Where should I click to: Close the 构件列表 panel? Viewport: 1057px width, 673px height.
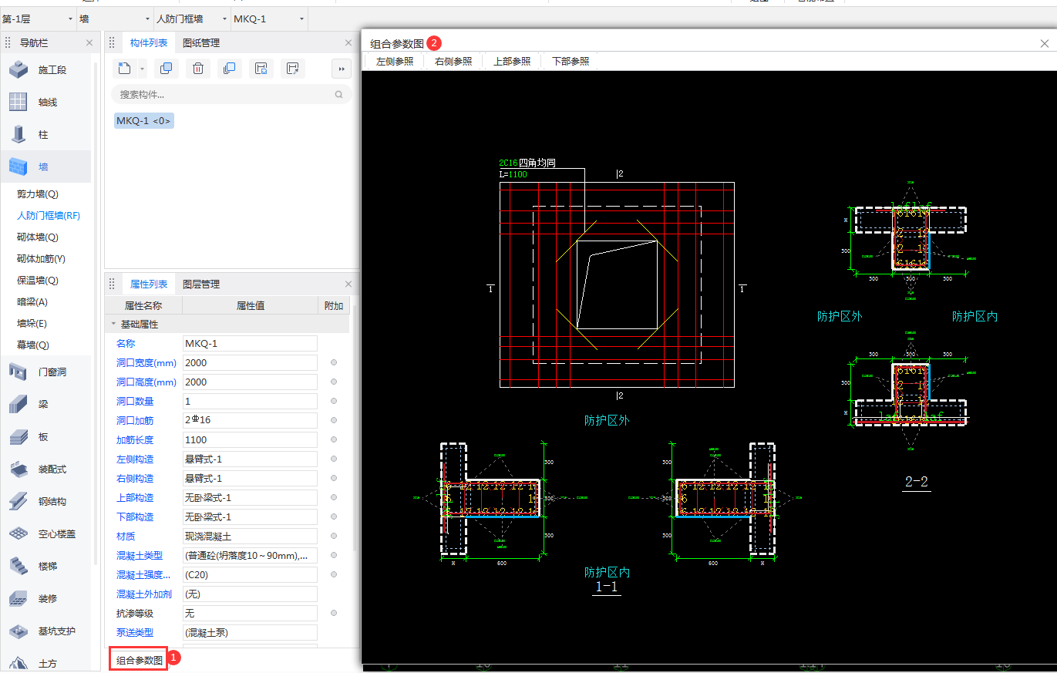coord(348,43)
